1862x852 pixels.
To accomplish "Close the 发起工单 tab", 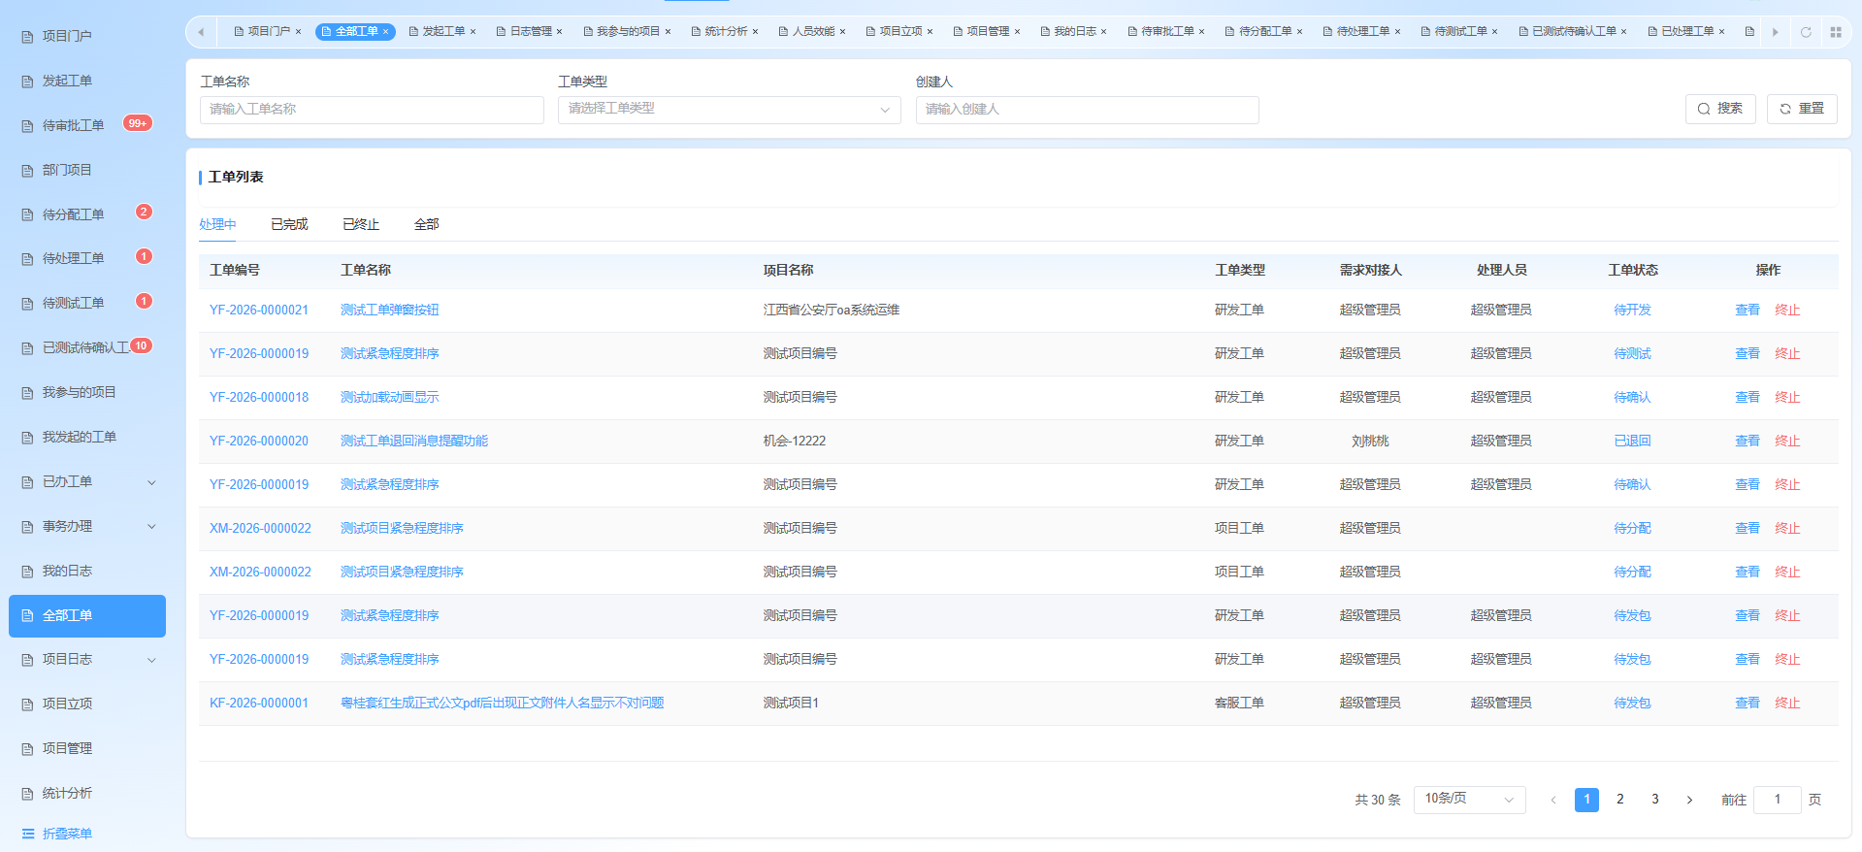I will click(473, 32).
